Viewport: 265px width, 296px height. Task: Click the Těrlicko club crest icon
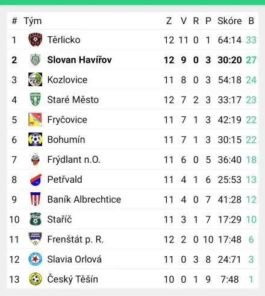point(35,40)
